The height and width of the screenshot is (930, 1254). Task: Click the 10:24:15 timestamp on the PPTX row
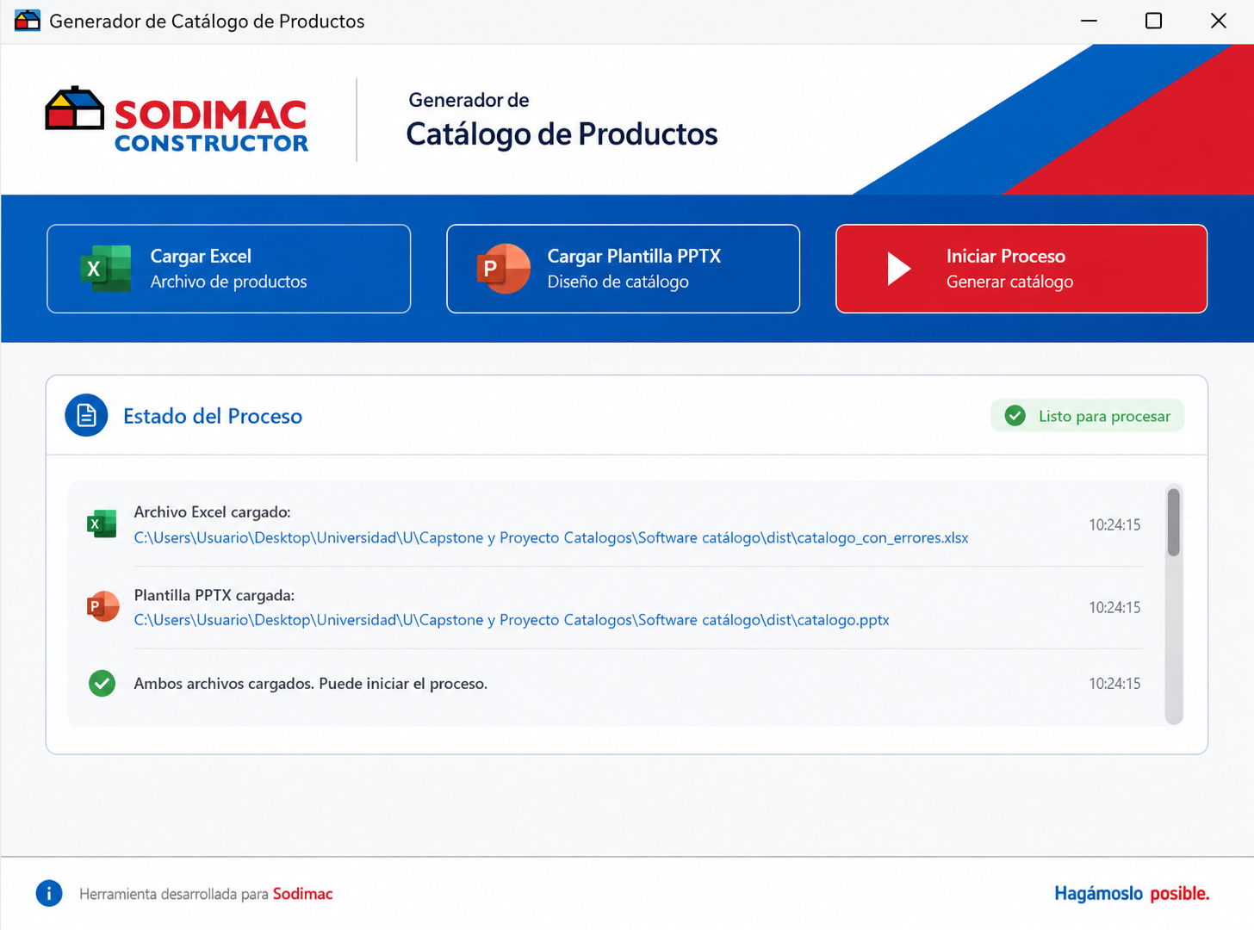pyautogui.click(x=1114, y=607)
